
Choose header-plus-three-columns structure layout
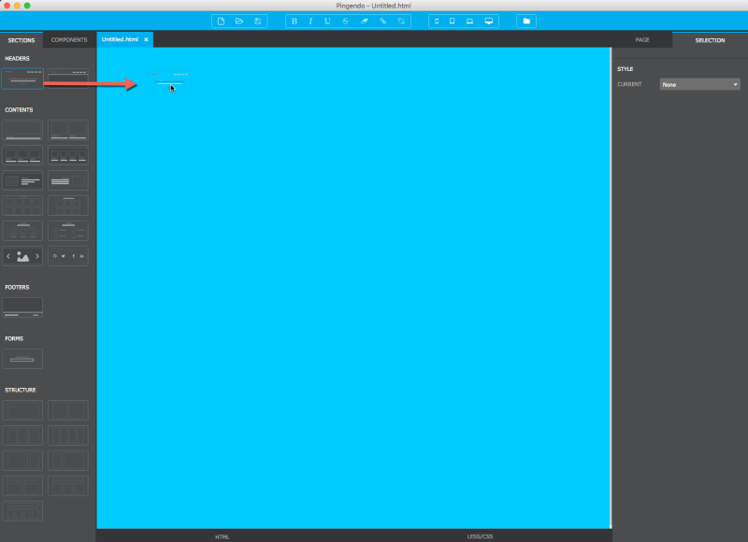click(67, 486)
